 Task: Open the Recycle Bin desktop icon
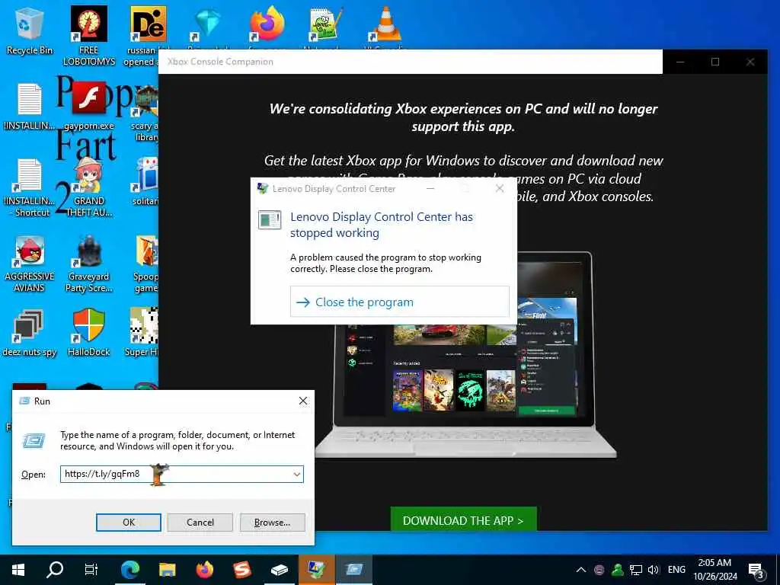tap(30, 30)
